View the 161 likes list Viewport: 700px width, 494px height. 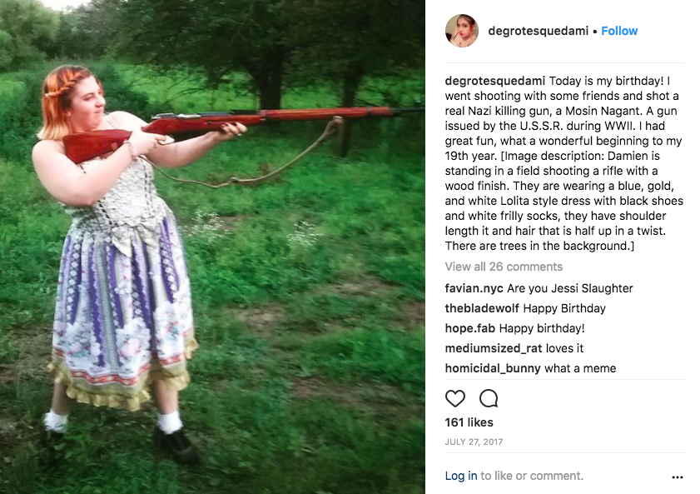click(469, 422)
